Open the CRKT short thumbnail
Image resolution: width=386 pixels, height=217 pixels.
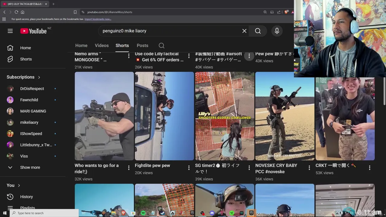[345, 119]
